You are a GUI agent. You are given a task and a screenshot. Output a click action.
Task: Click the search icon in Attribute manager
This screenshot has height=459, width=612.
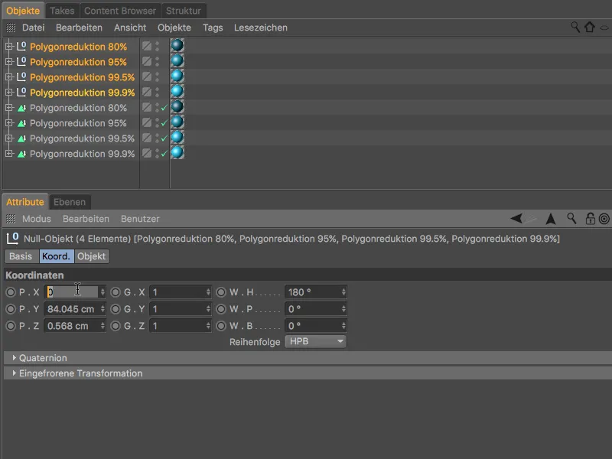(571, 218)
